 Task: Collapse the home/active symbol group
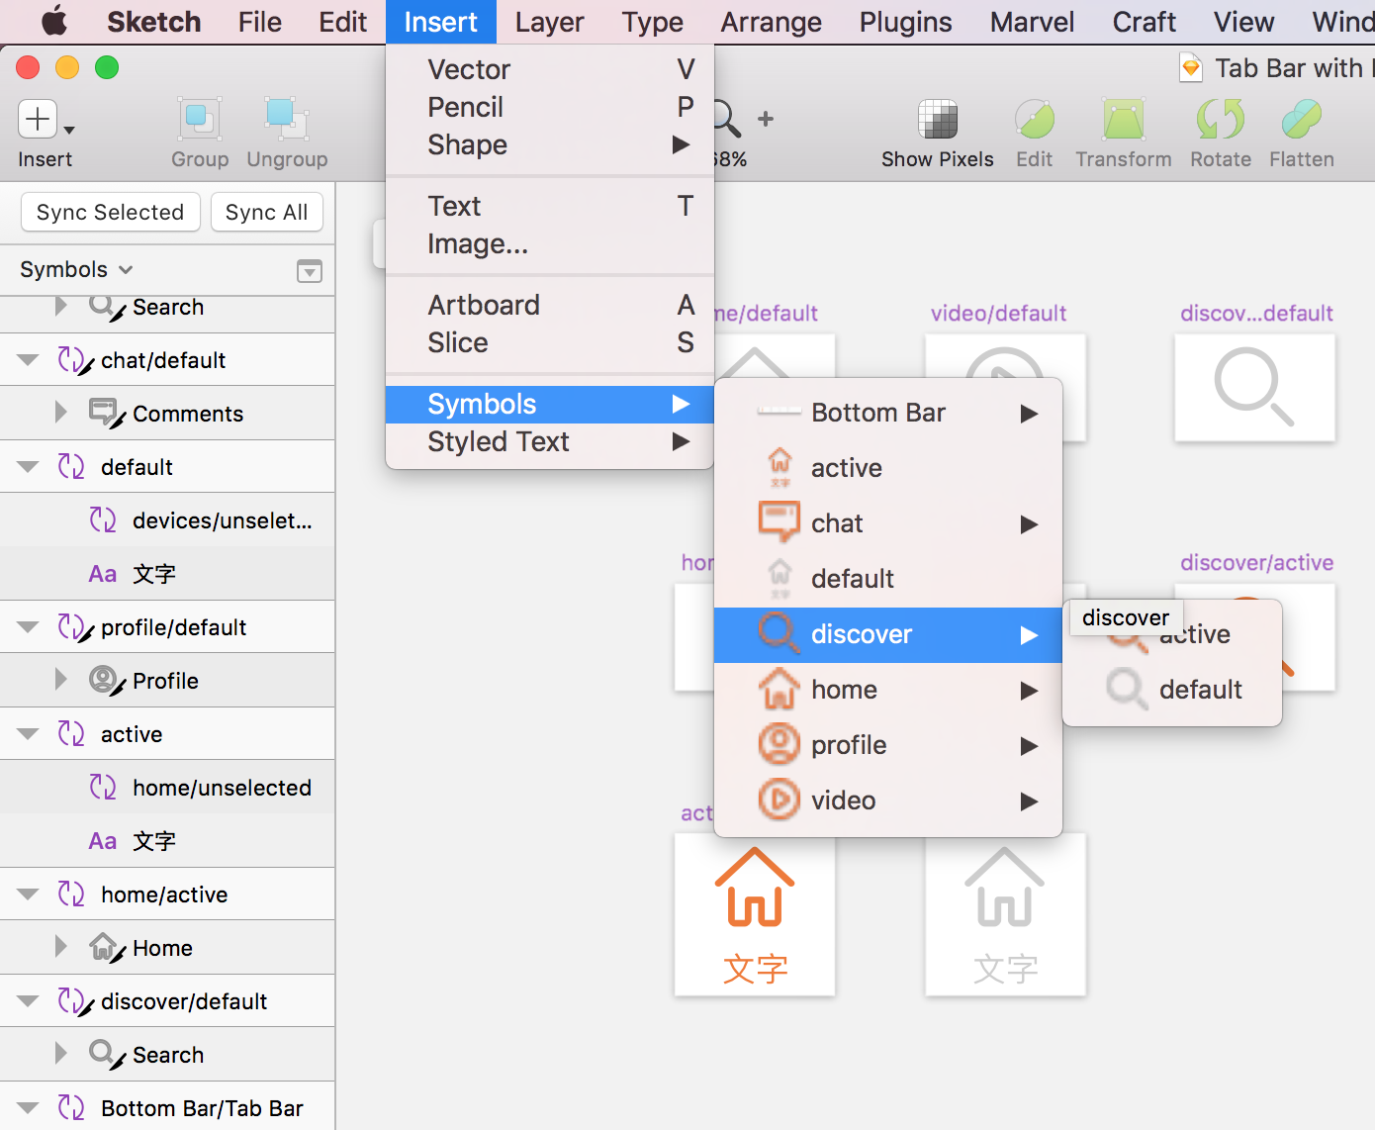pos(28,895)
